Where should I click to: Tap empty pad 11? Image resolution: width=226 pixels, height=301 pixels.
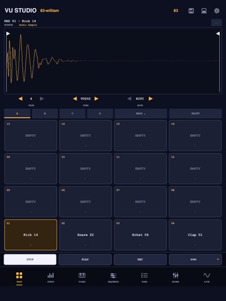click(x=140, y=169)
